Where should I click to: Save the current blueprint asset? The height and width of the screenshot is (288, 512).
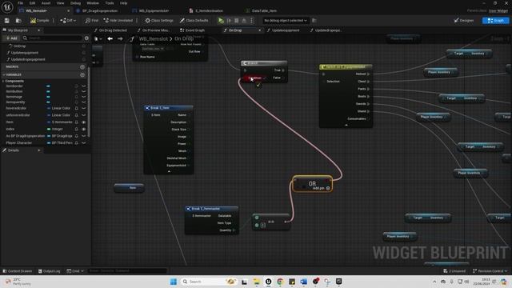(7, 21)
